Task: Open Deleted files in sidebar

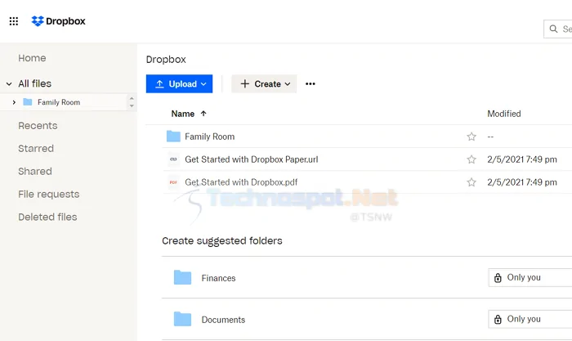Action: (x=47, y=217)
